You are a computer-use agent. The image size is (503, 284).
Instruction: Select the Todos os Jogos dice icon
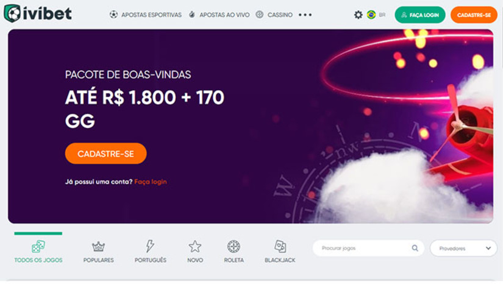(38, 246)
